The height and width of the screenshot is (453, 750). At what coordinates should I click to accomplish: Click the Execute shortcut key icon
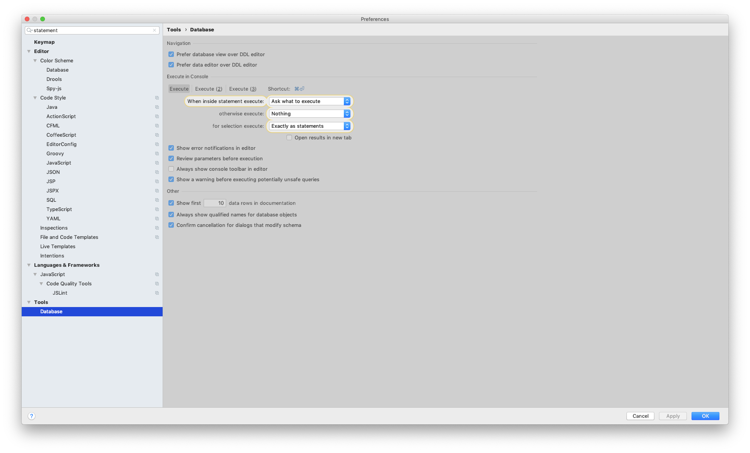tap(299, 89)
